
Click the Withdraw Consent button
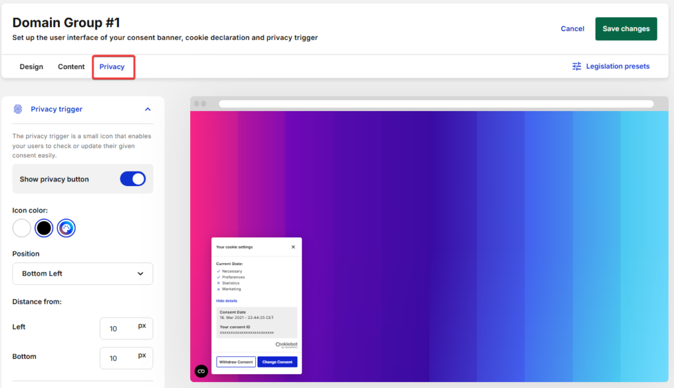coord(236,361)
